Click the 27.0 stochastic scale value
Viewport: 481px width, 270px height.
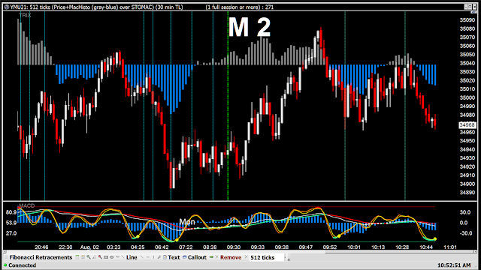(x=11, y=233)
